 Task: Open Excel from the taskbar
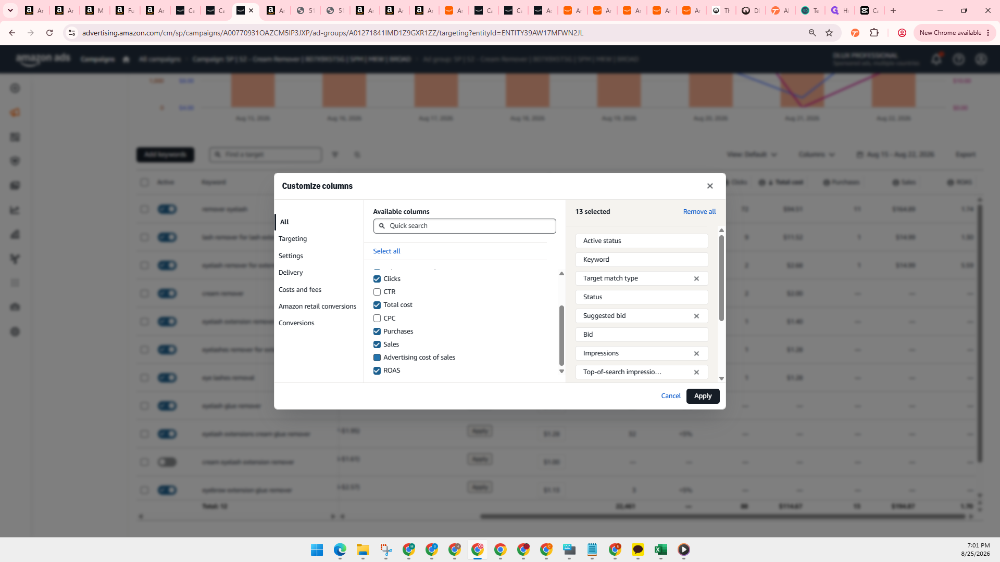[661, 550]
